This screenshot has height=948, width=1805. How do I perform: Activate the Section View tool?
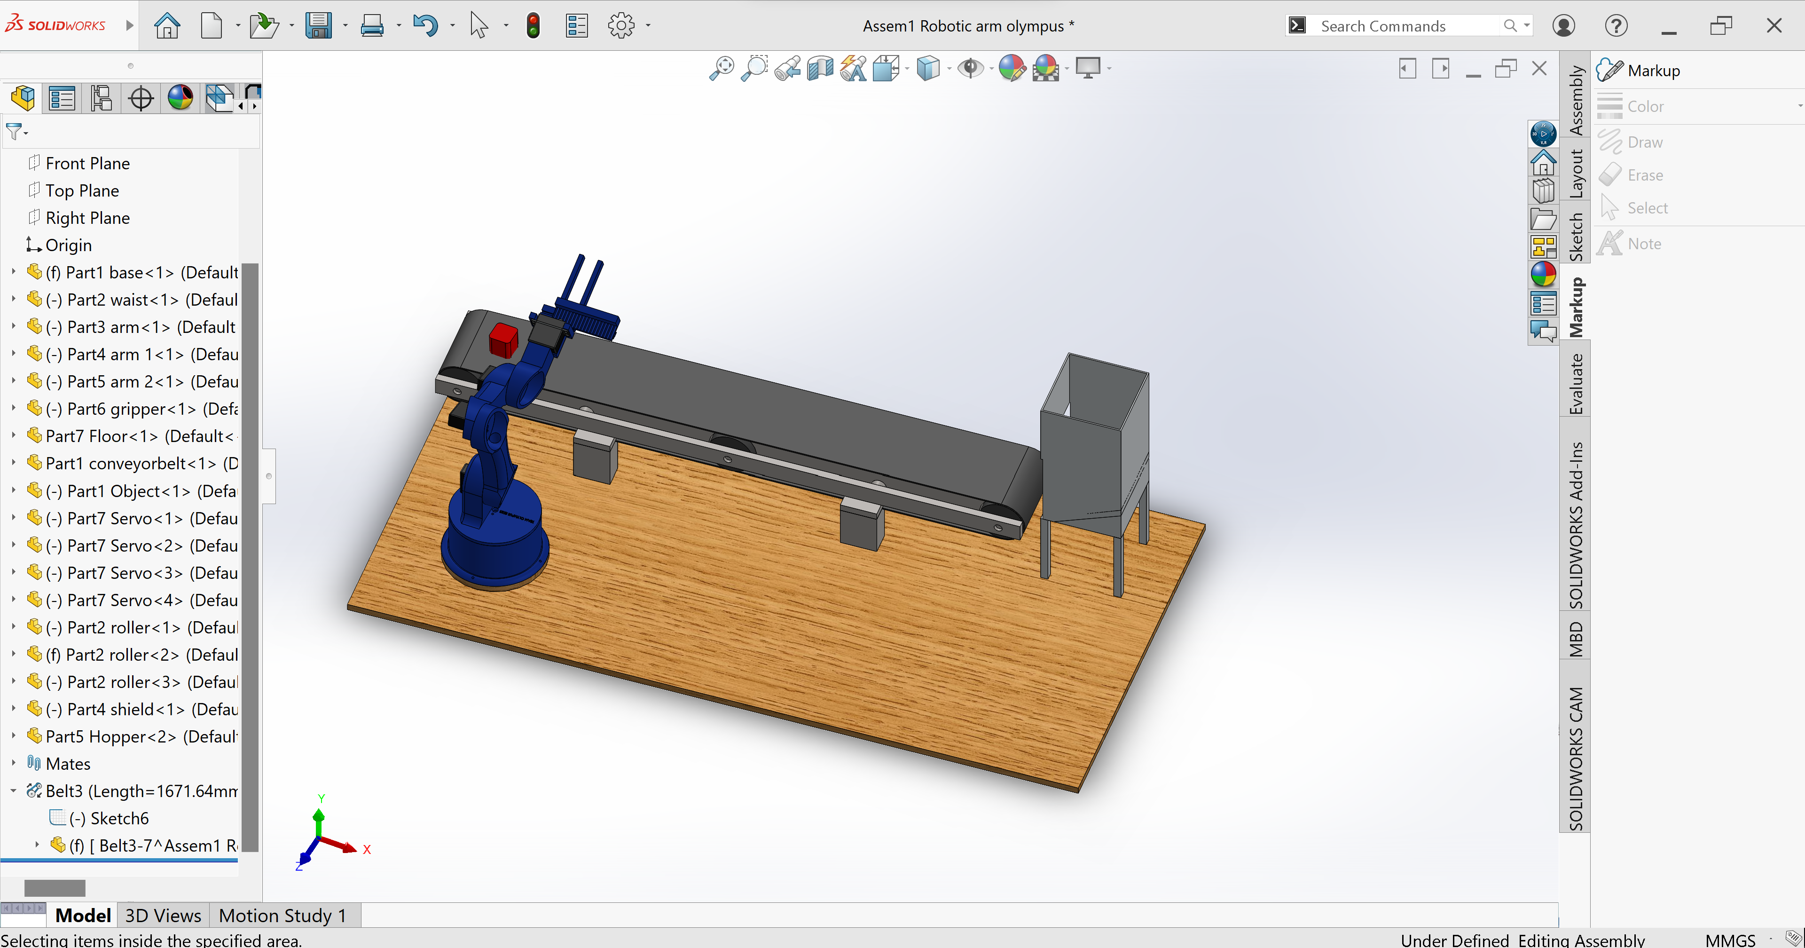820,68
